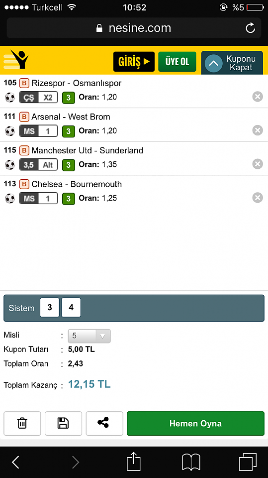Tap the nesine.com address bar

pos(134,28)
